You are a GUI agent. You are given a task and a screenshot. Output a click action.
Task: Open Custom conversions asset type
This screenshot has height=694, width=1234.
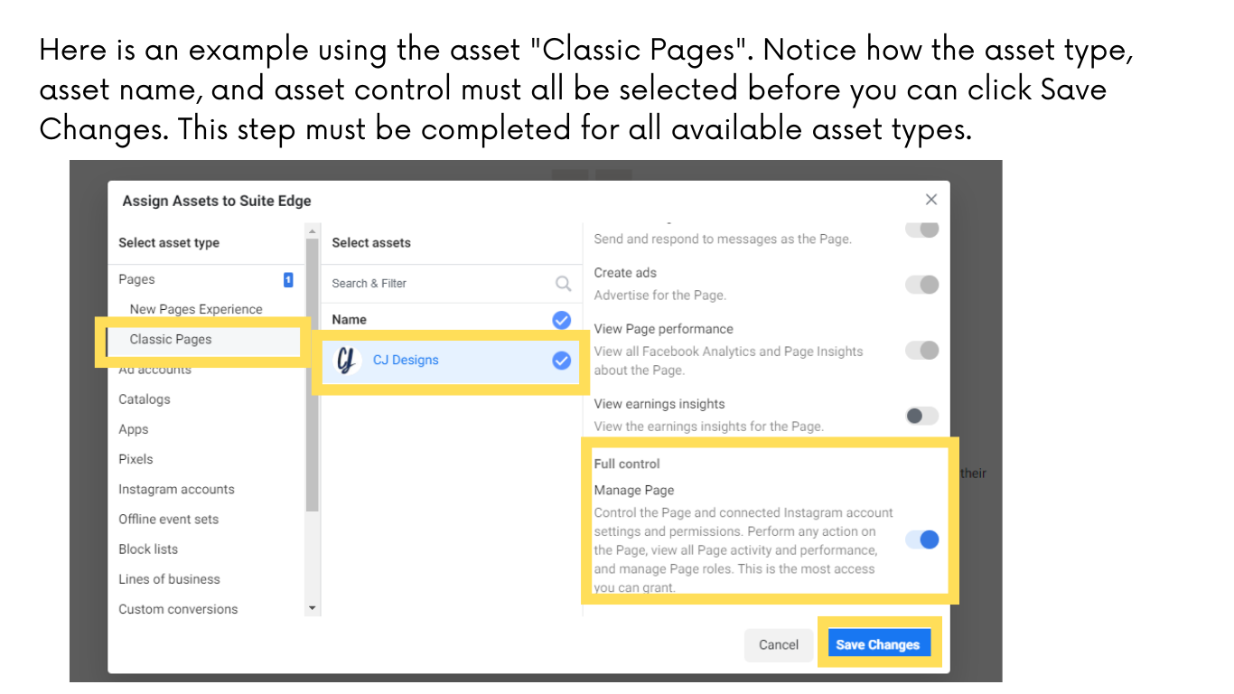178,609
